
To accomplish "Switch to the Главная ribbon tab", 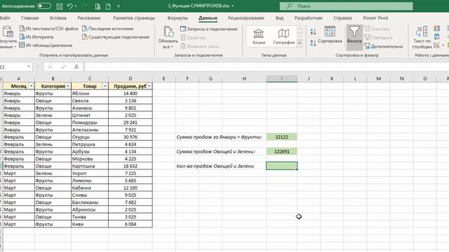I will pyautogui.click(x=29, y=18).
